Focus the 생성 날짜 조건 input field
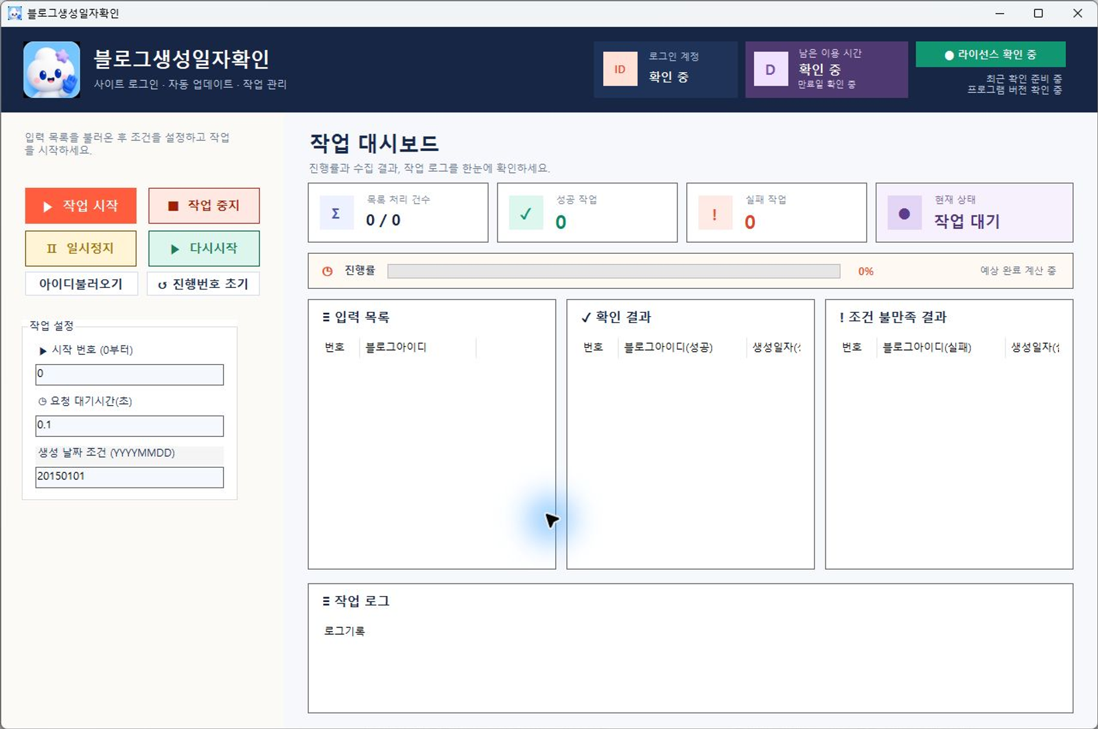 pyautogui.click(x=130, y=477)
